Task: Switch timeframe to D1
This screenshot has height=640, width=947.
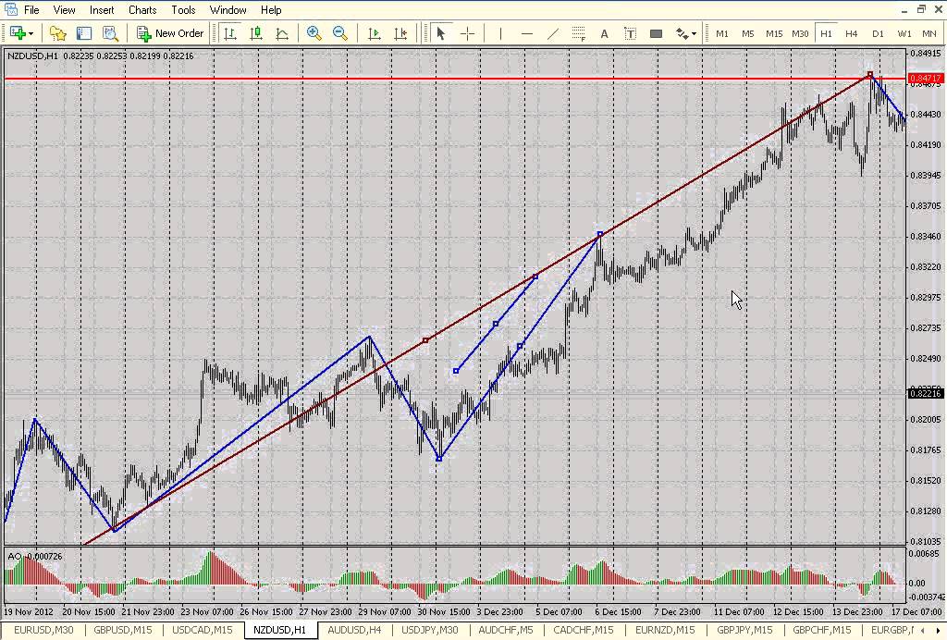Action: point(878,33)
